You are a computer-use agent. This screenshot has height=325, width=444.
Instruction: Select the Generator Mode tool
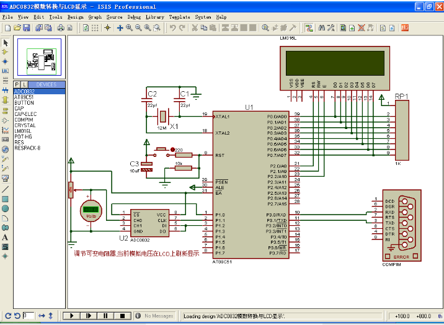coord(5,149)
